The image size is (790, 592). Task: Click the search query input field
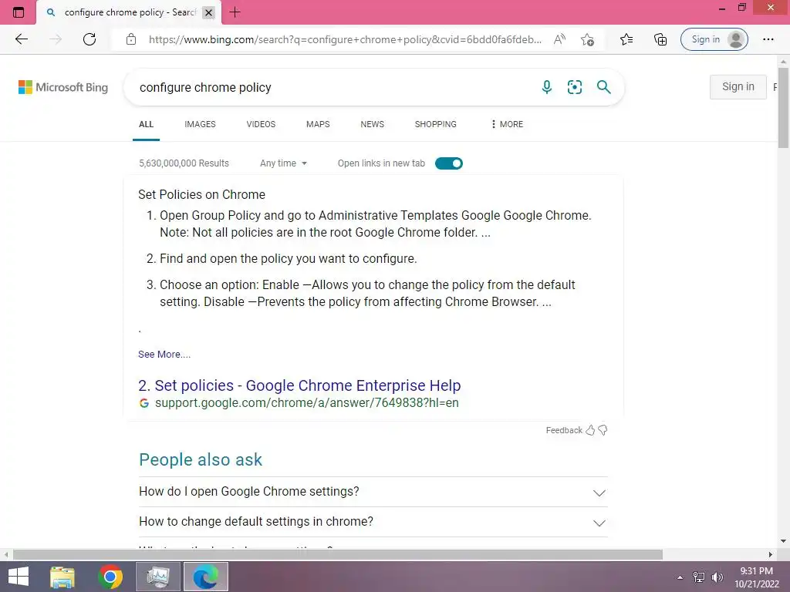tap(333, 87)
